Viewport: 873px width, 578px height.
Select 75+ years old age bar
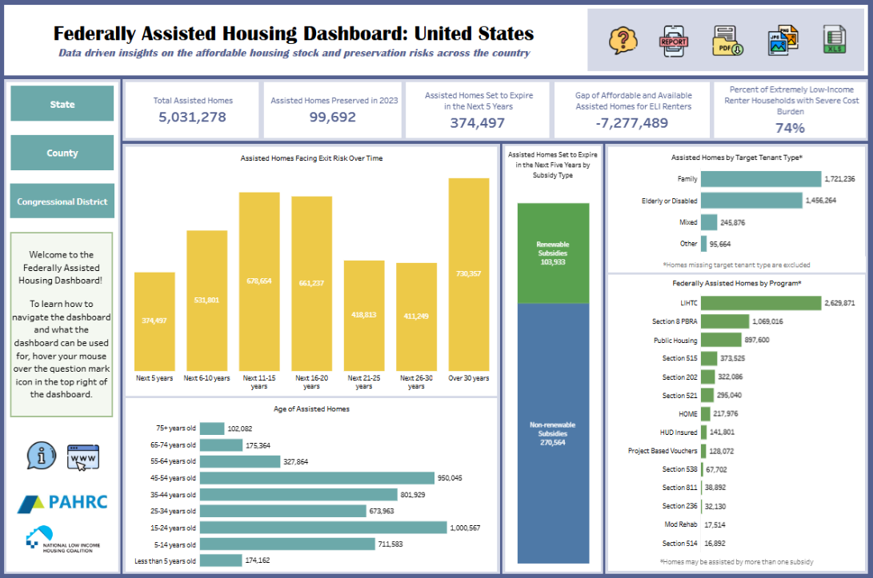click(212, 429)
